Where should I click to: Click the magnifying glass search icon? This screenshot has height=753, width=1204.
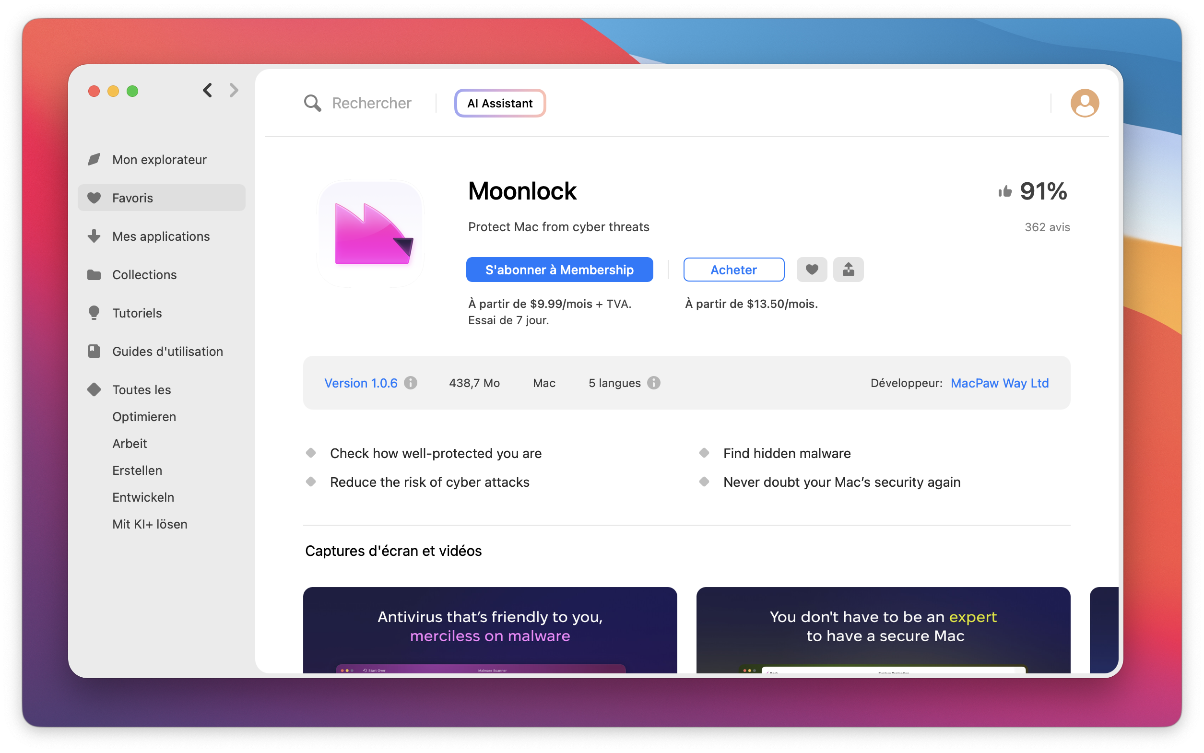click(x=312, y=103)
